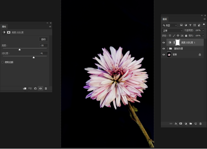Select the 图层 panel tab
Screen dimensions: 207x149
coord(165,19)
